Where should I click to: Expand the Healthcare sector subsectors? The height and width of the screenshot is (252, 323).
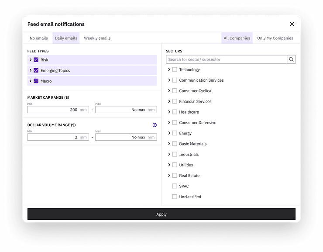(x=169, y=112)
